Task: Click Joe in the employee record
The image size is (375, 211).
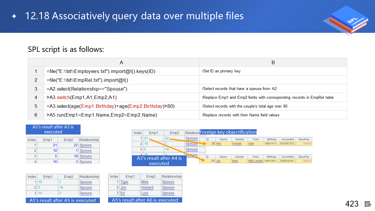Action: click(x=218, y=161)
